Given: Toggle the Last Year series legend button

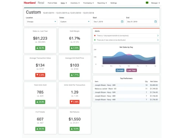Looking at the screenshot, I should pyautogui.click(x=131, y=70).
